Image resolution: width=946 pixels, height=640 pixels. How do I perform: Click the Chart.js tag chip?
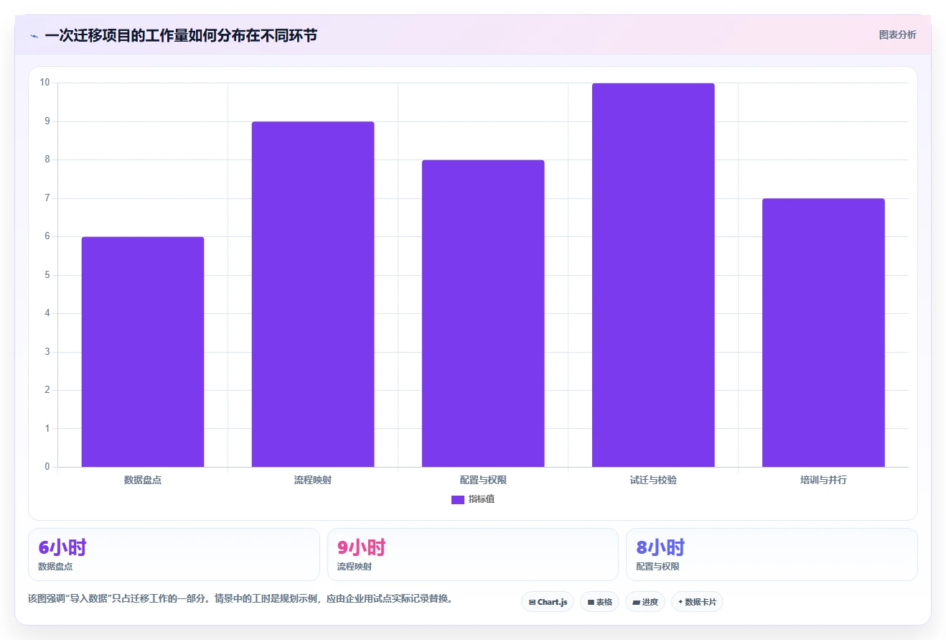click(x=548, y=602)
